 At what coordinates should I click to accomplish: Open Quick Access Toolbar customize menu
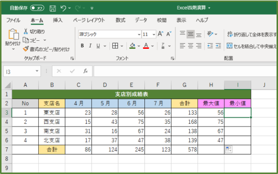(x=92, y=8)
